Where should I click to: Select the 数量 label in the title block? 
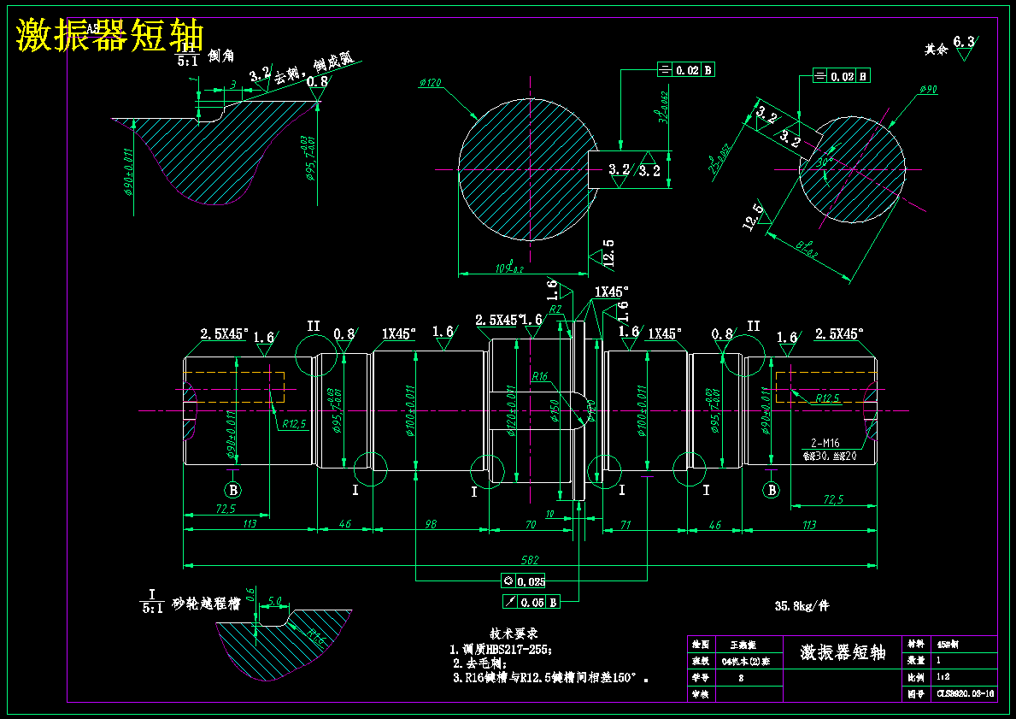[915, 661]
